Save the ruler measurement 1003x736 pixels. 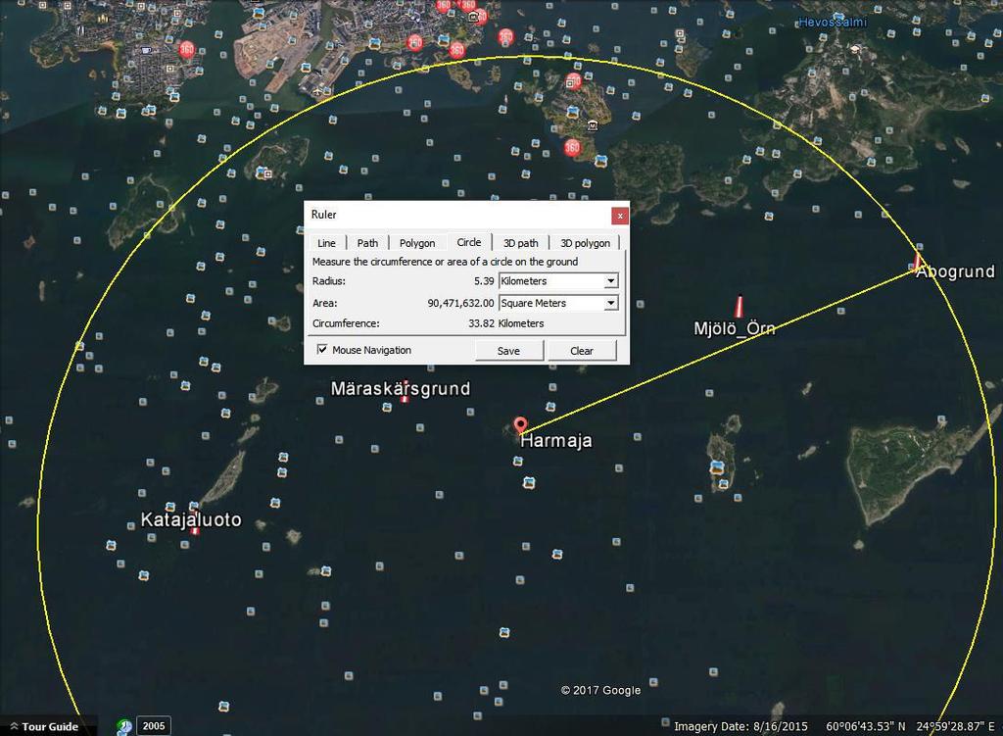click(508, 351)
